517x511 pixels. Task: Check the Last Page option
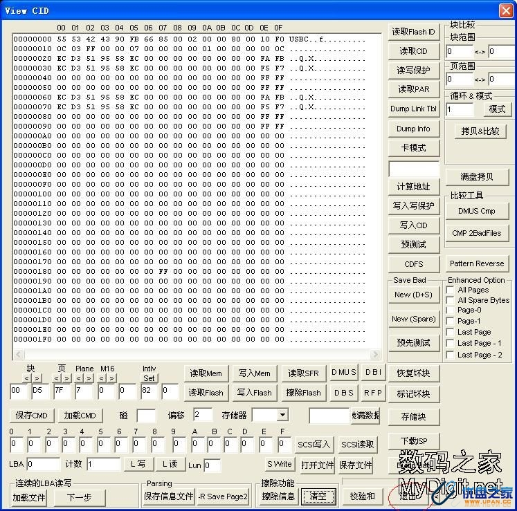pos(451,332)
